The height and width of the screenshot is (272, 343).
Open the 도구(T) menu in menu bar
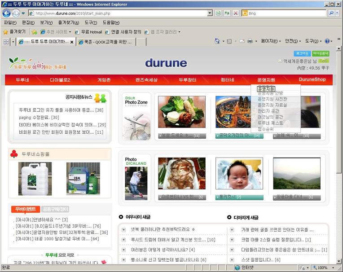point(91,22)
